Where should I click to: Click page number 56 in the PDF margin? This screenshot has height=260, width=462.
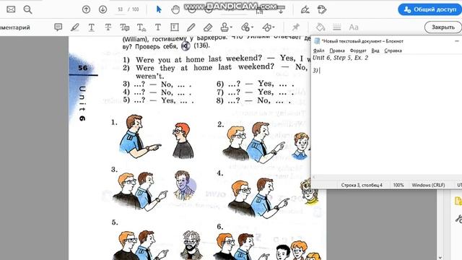click(83, 68)
